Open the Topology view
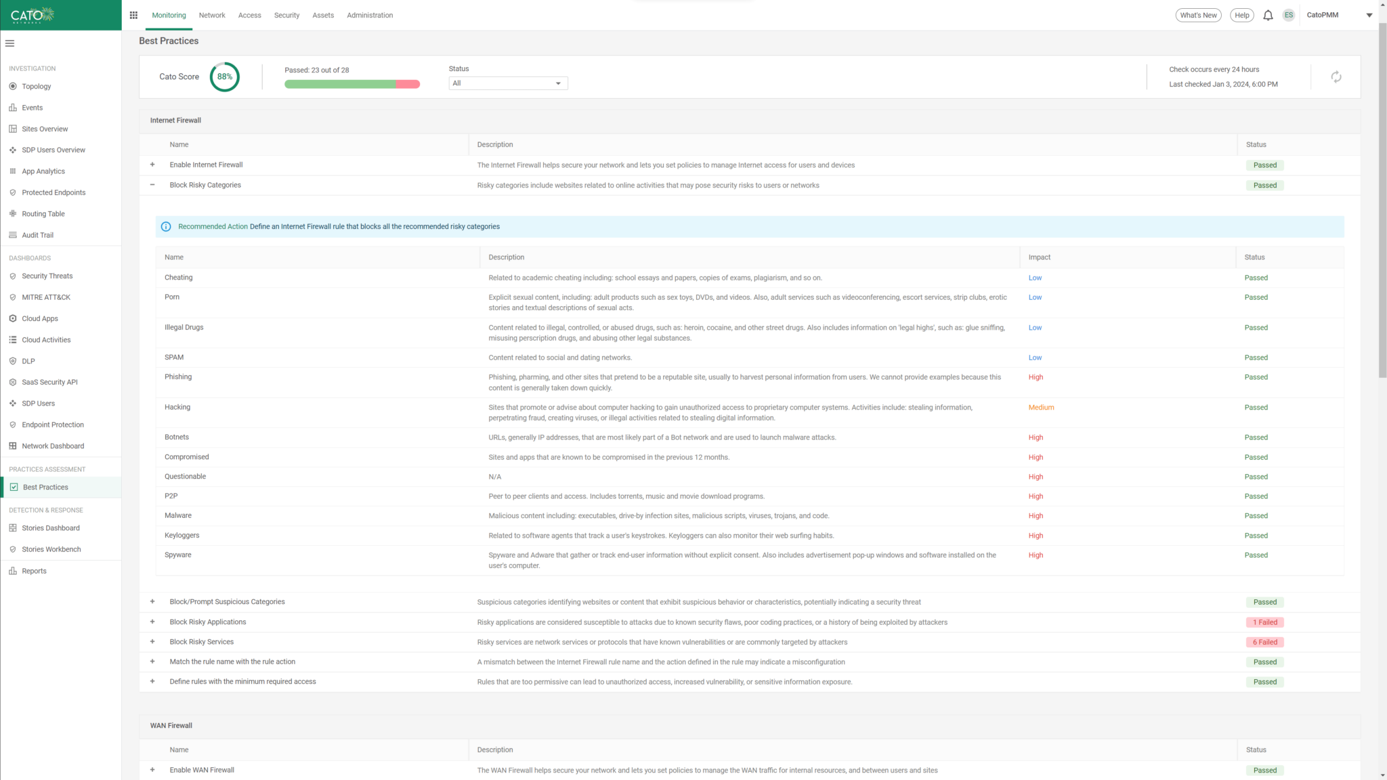The width and height of the screenshot is (1387, 780). point(35,86)
